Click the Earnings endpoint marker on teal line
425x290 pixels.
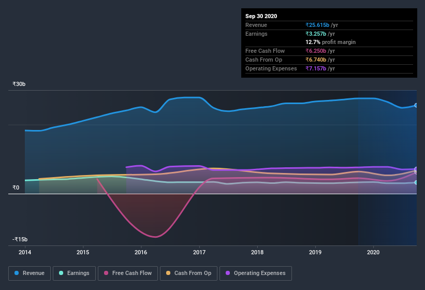coord(416,182)
